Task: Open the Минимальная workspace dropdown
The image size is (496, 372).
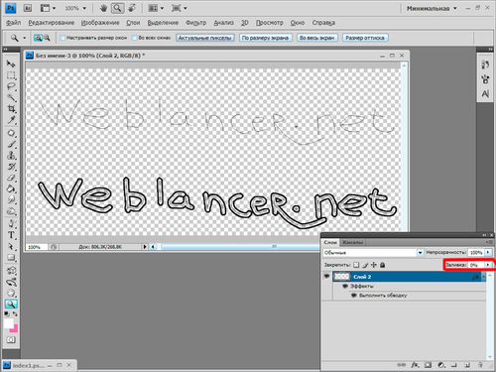Action: click(x=432, y=8)
